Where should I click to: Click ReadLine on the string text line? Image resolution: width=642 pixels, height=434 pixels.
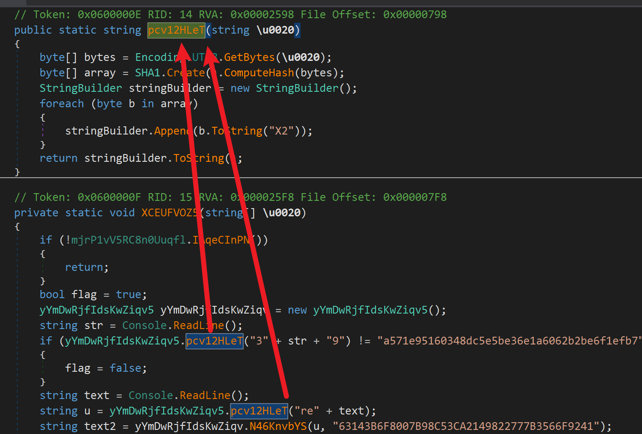click(205, 396)
